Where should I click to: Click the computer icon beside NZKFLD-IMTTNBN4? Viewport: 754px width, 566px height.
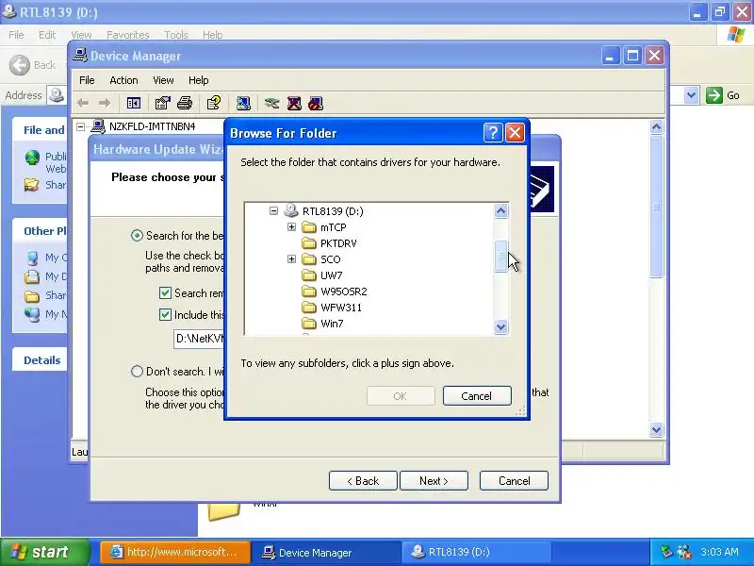pos(98,126)
